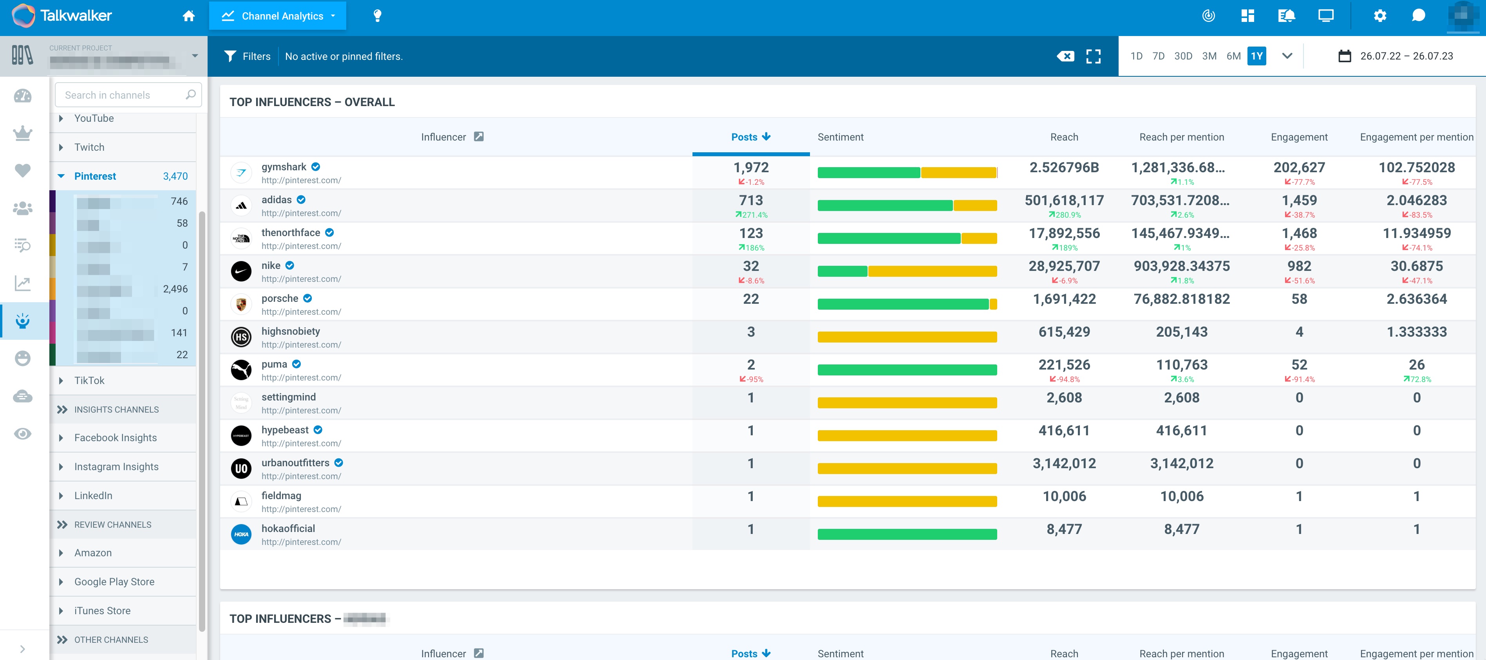Screen dimensions: 1486x660
Task: Expand the Facebook Insights group
Action: tap(61, 438)
